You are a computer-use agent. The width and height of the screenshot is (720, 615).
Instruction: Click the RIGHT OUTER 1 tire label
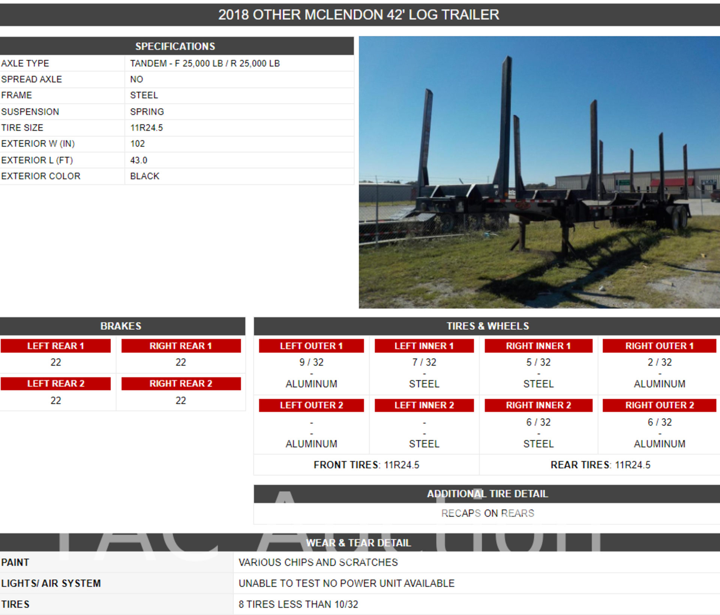(x=659, y=346)
